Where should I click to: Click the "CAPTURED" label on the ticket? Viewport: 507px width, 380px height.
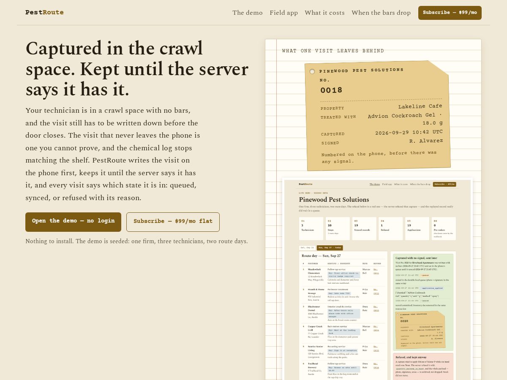coord(333,134)
